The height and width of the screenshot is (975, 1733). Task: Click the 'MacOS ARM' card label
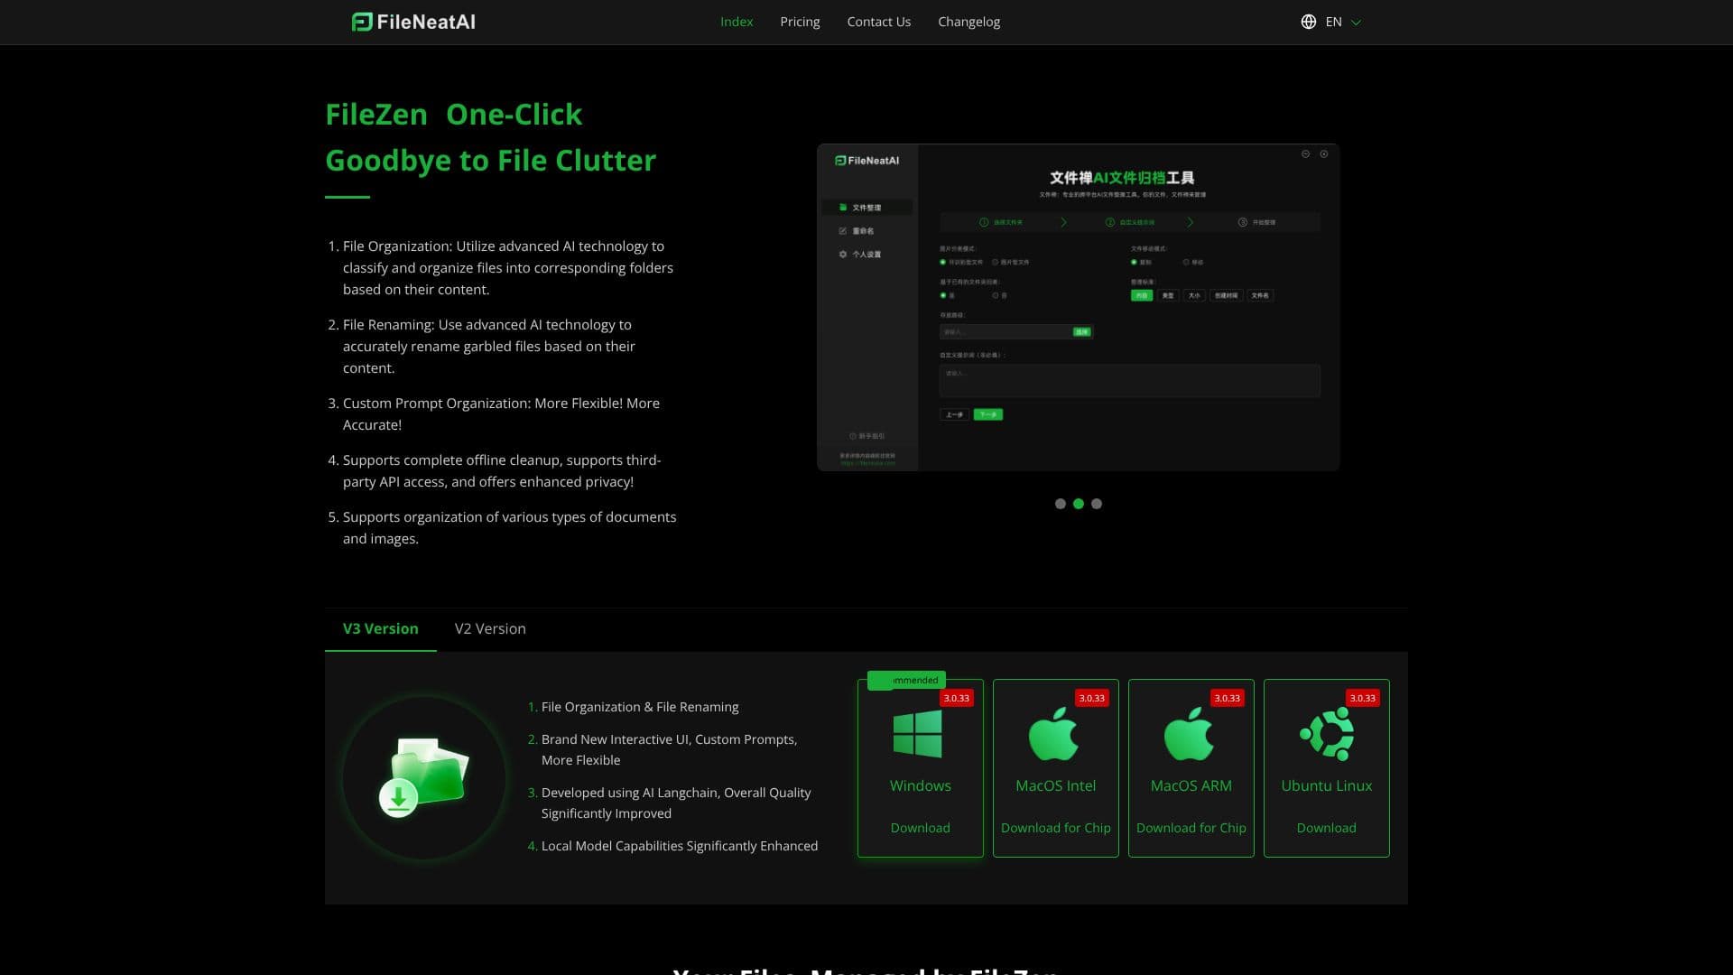(1191, 785)
